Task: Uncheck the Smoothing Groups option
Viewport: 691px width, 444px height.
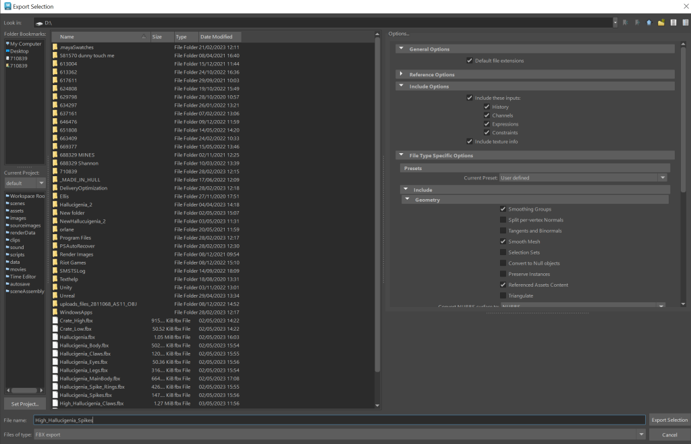Action: (x=503, y=209)
